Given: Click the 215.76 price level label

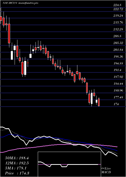Looking at the screenshot, I should point(118,23).
